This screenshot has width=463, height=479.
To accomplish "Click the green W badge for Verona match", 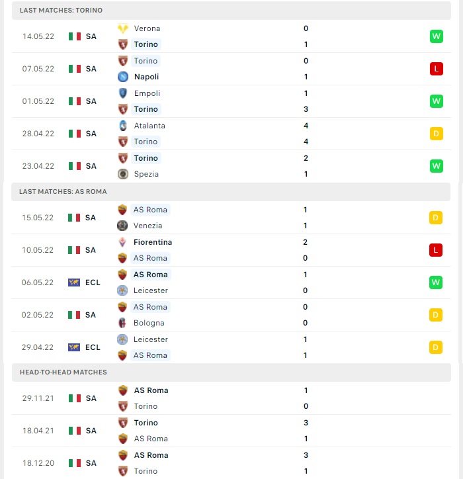I will (x=436, y=36).
